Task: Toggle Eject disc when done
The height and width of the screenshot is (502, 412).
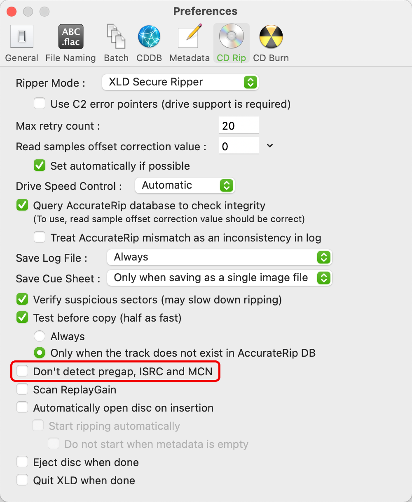Action: pyautogui.click(x=22, y=462)
